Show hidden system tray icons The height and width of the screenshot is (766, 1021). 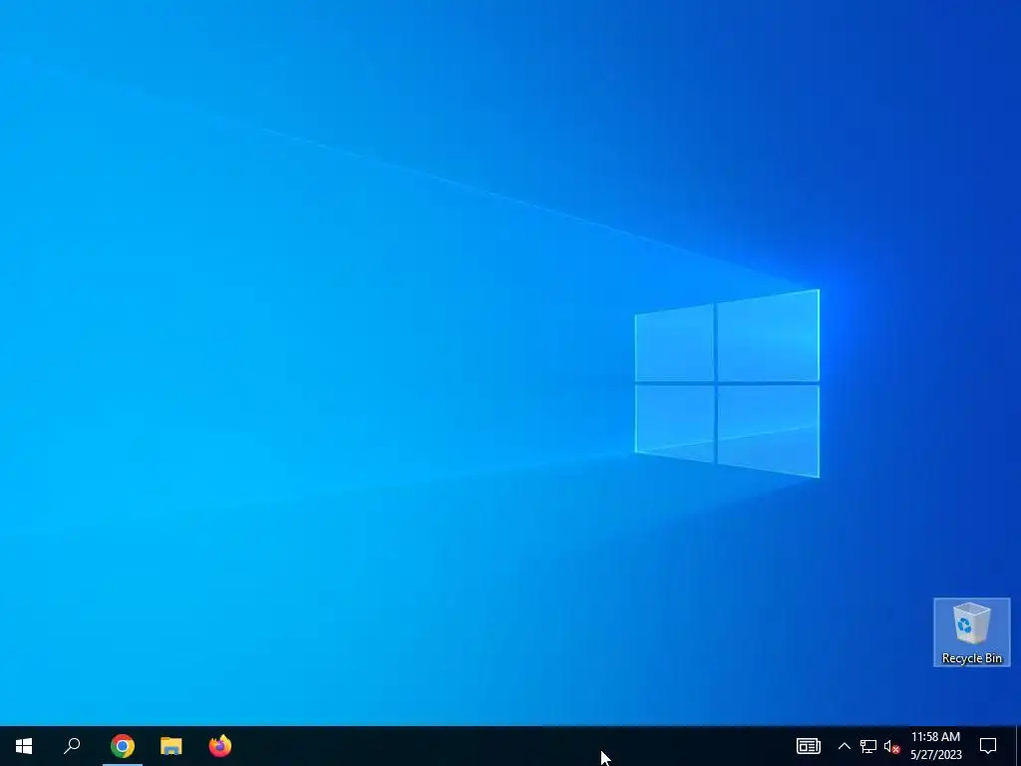844,746
